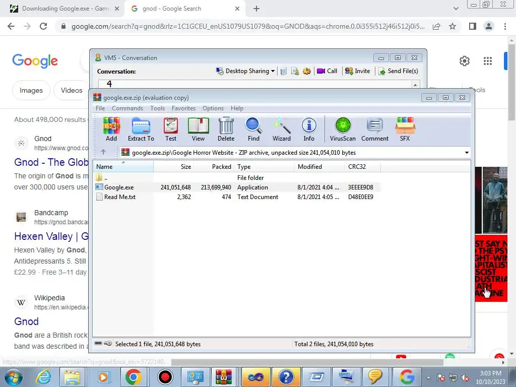Click the Delete trash can tool
This screenshot has height=387, width=516.
[x=226, y=130]
